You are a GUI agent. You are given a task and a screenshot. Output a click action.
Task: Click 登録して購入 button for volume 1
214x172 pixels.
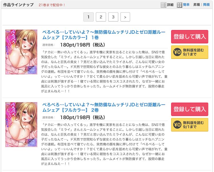[189, 37]
